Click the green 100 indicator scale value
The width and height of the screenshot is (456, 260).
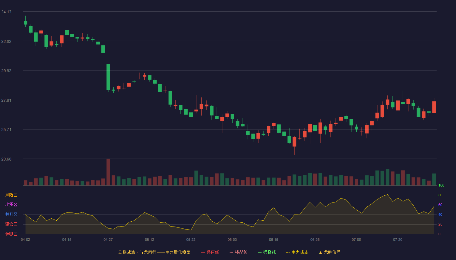coord(441,185)
